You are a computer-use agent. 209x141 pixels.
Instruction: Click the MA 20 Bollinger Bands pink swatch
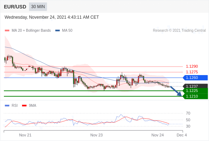click(x=7, y=31)
